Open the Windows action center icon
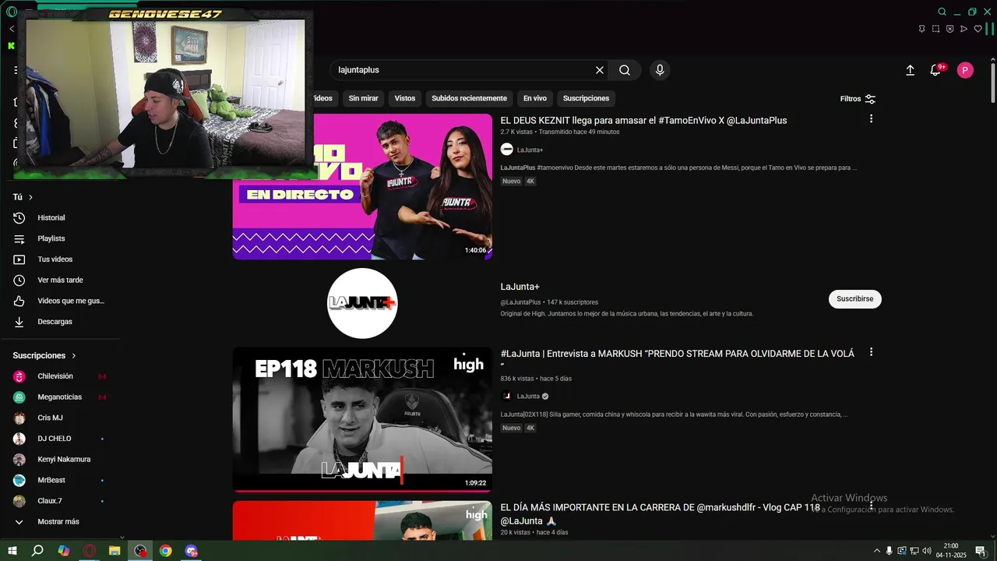 tap(981, 551)
